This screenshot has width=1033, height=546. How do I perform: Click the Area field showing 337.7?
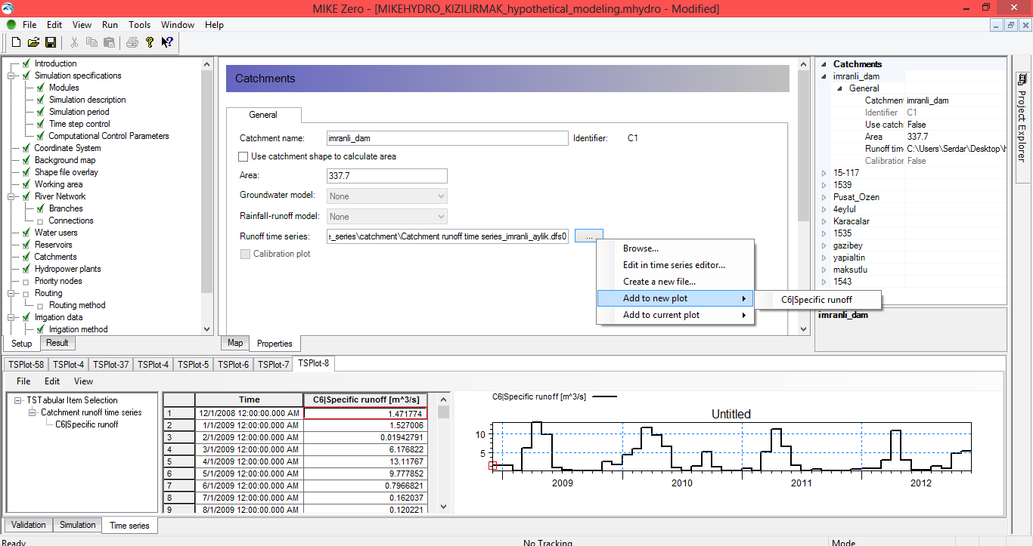tap(387, 176)
